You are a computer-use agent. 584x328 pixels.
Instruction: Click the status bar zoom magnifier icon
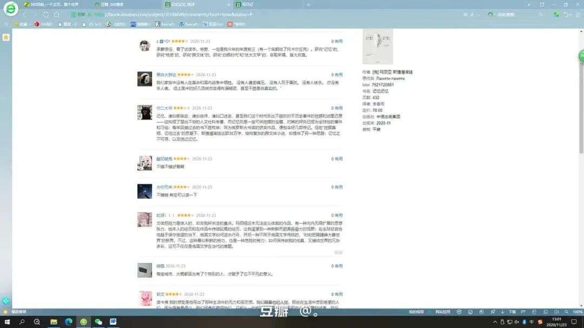click(x=567, y=312)
